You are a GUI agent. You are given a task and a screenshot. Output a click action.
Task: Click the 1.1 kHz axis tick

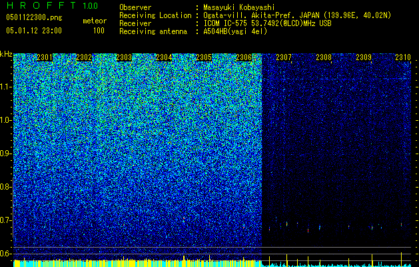(6, 87)
